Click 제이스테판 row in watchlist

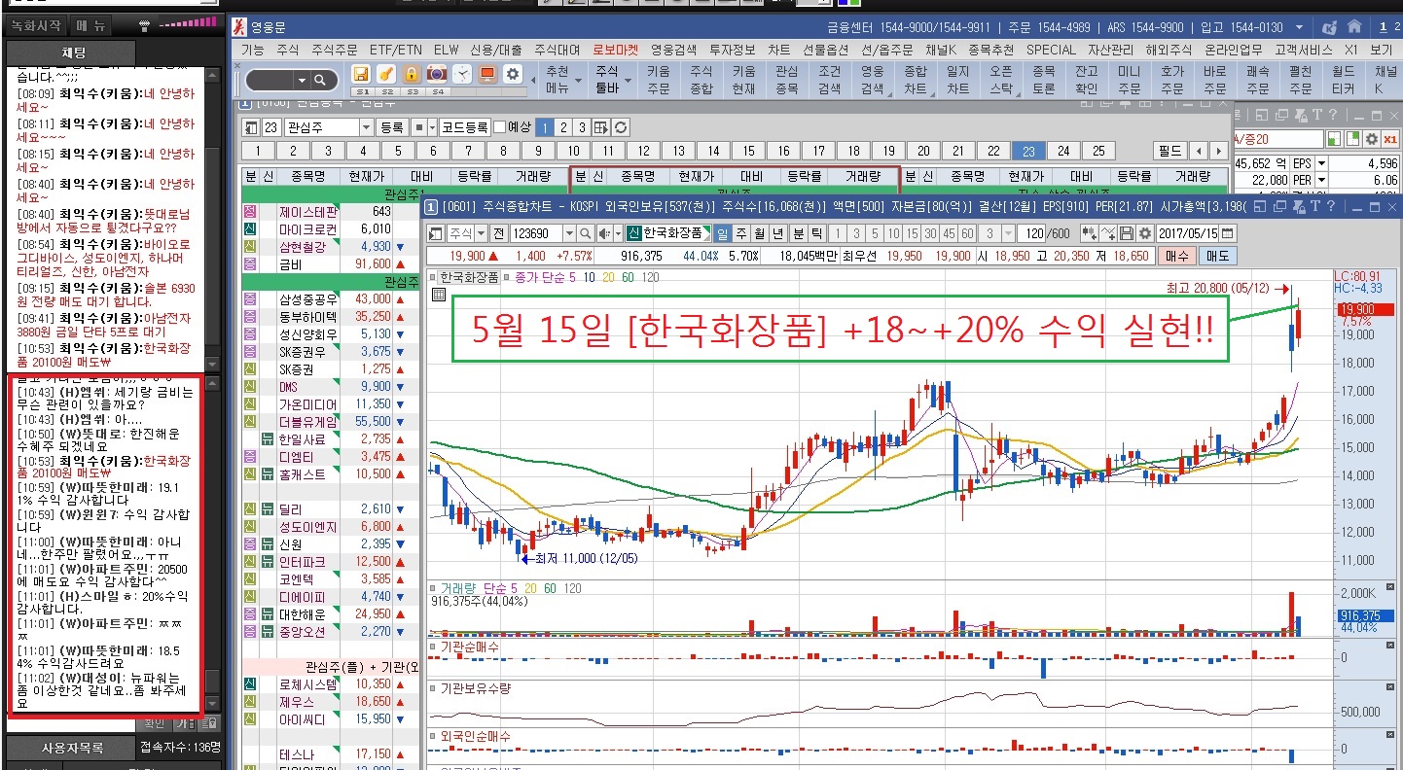pyautogui.click(x=330, y=212)
